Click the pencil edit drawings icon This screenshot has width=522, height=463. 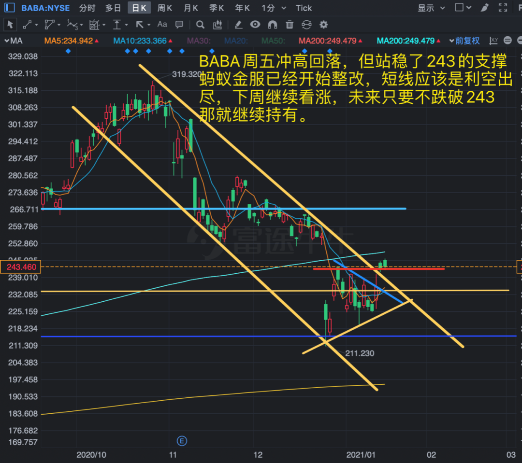tap(238, 25)
